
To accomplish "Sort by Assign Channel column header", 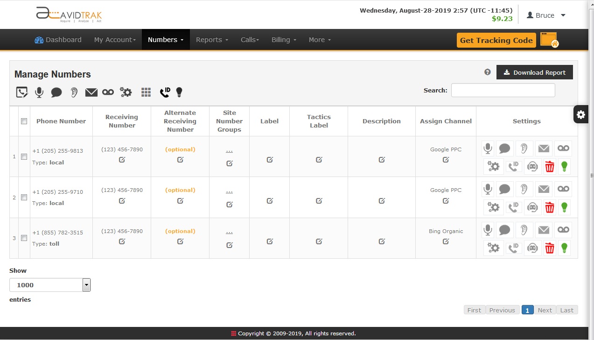I will (446, 121).
